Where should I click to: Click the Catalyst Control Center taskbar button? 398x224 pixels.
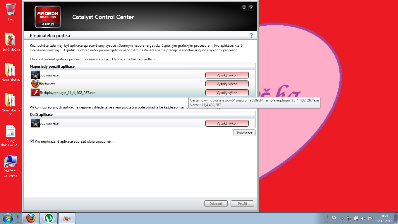pos(67,218)
